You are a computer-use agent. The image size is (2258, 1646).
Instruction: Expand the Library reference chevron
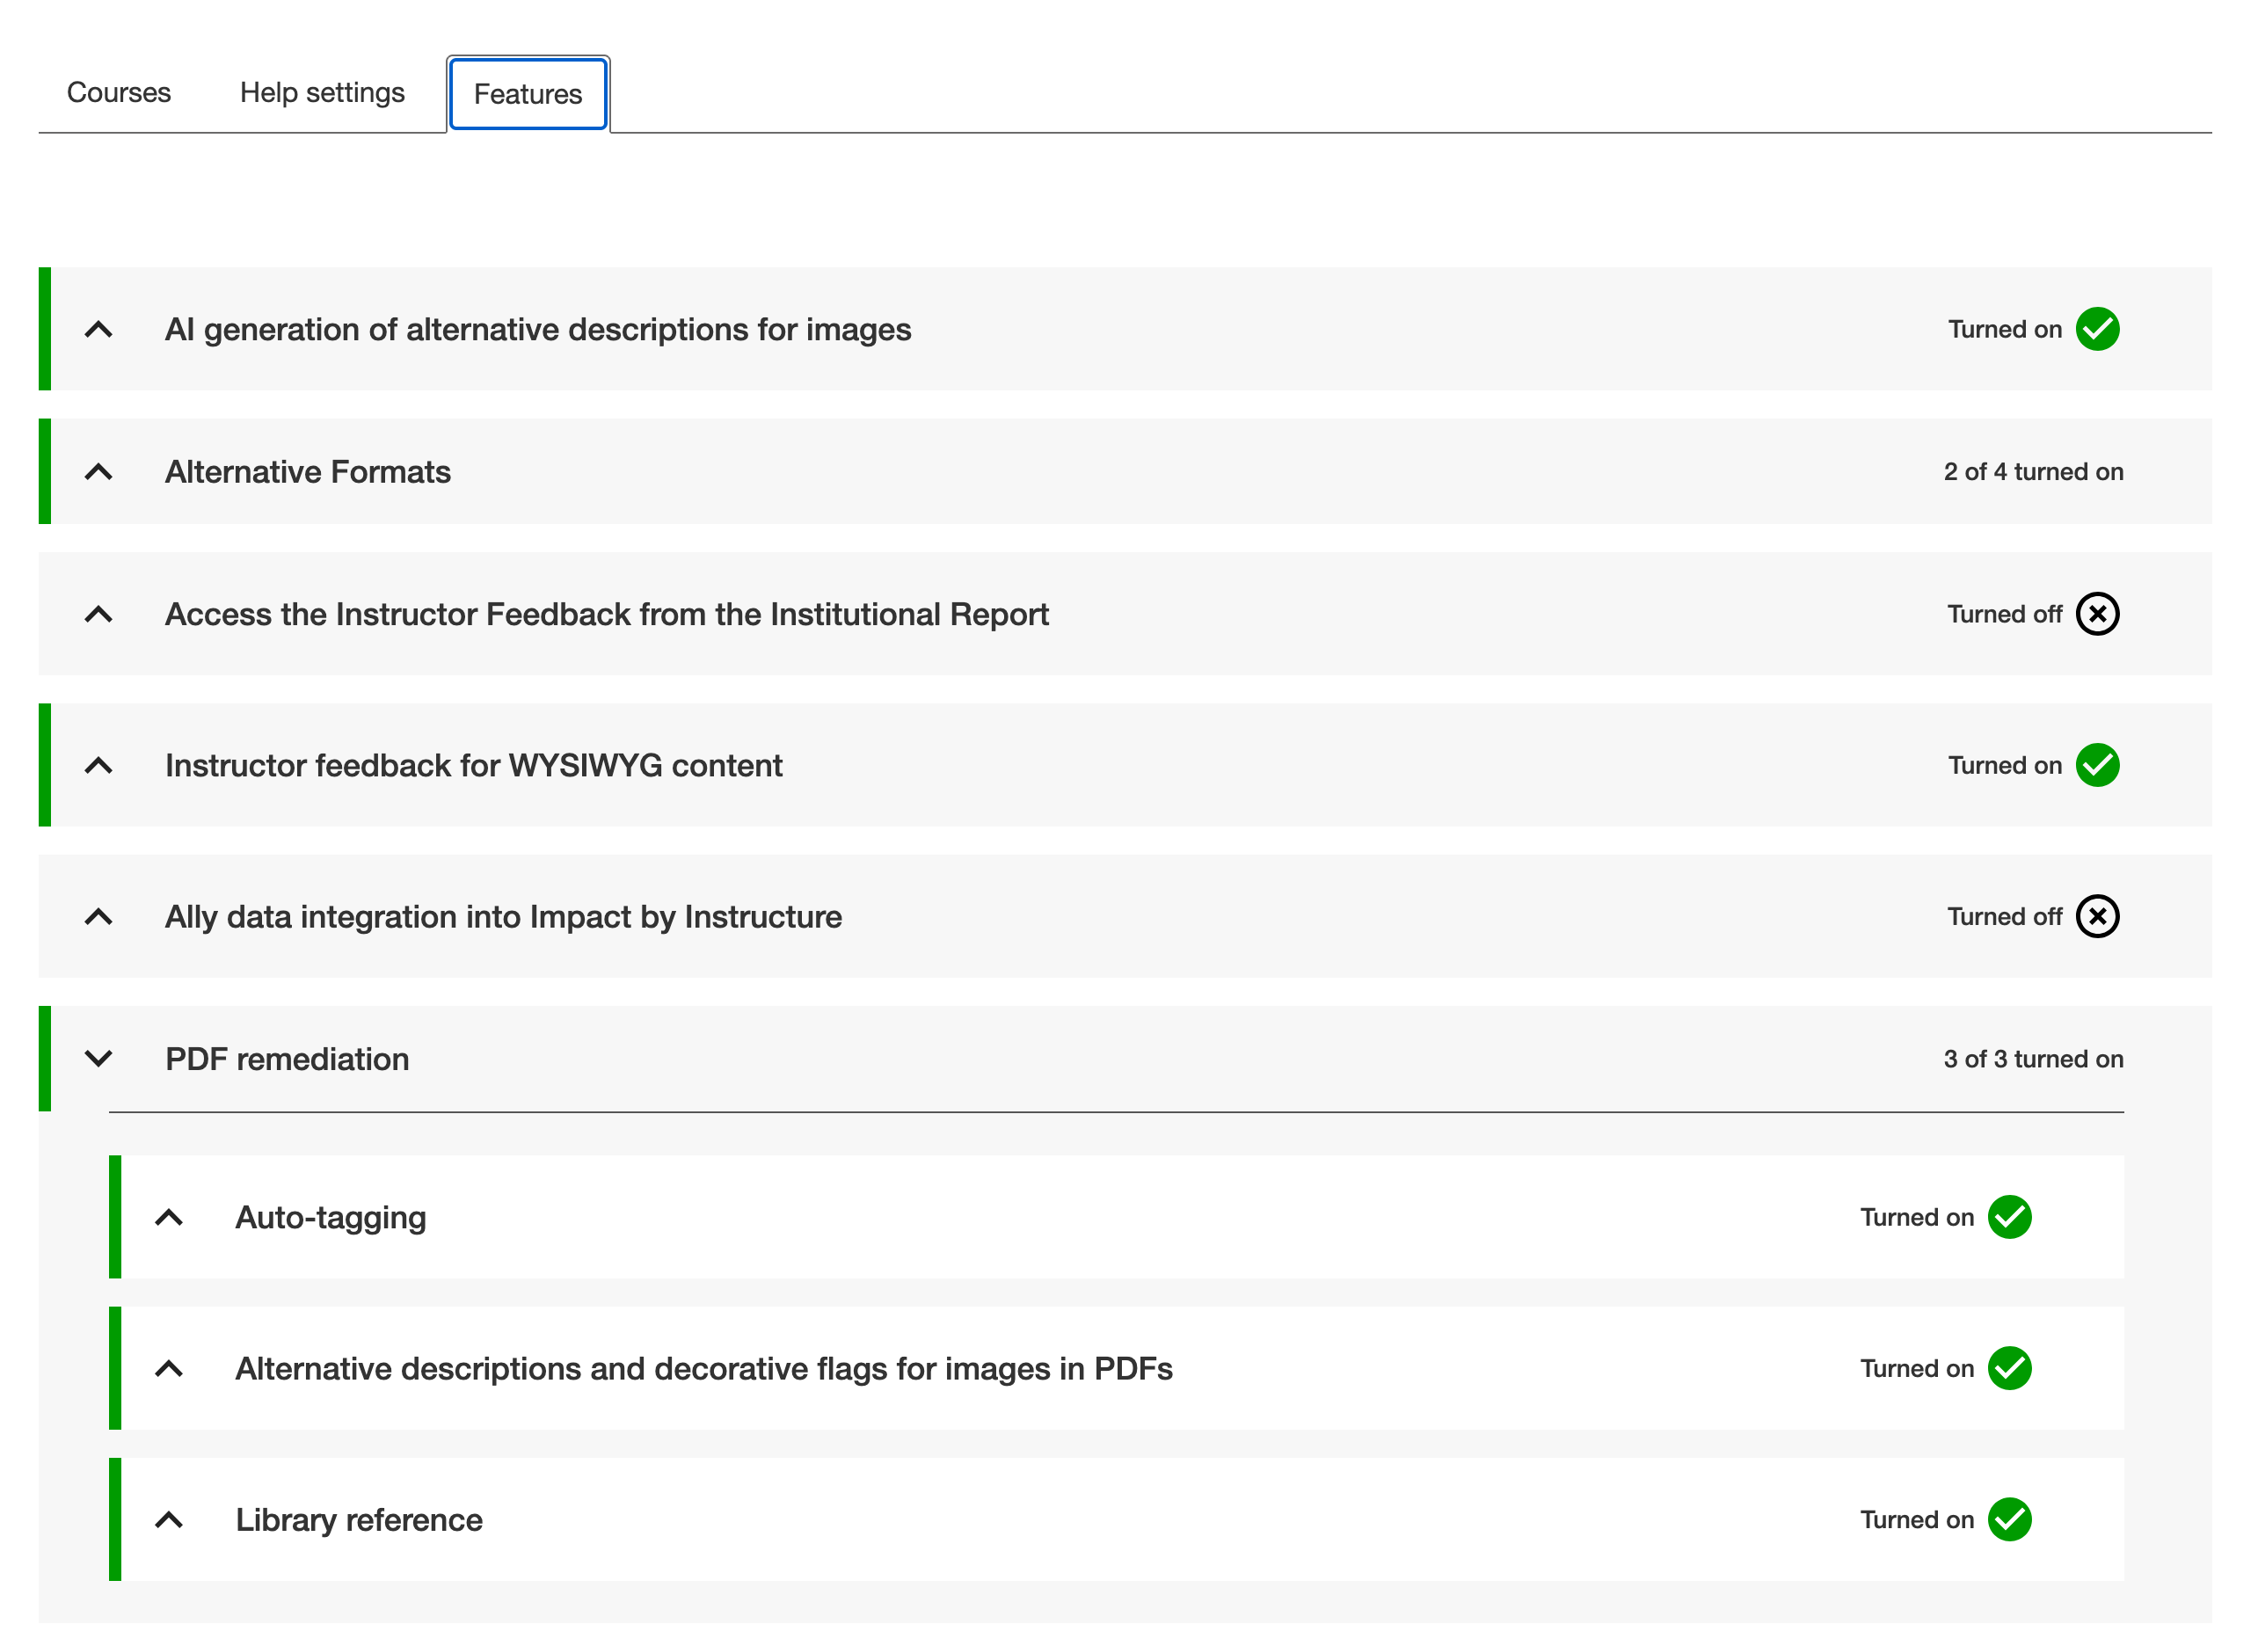tap(170, 1520)
